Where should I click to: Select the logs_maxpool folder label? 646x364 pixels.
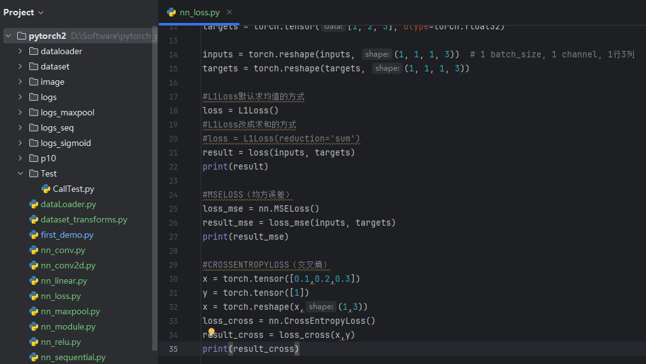(68, 112)
